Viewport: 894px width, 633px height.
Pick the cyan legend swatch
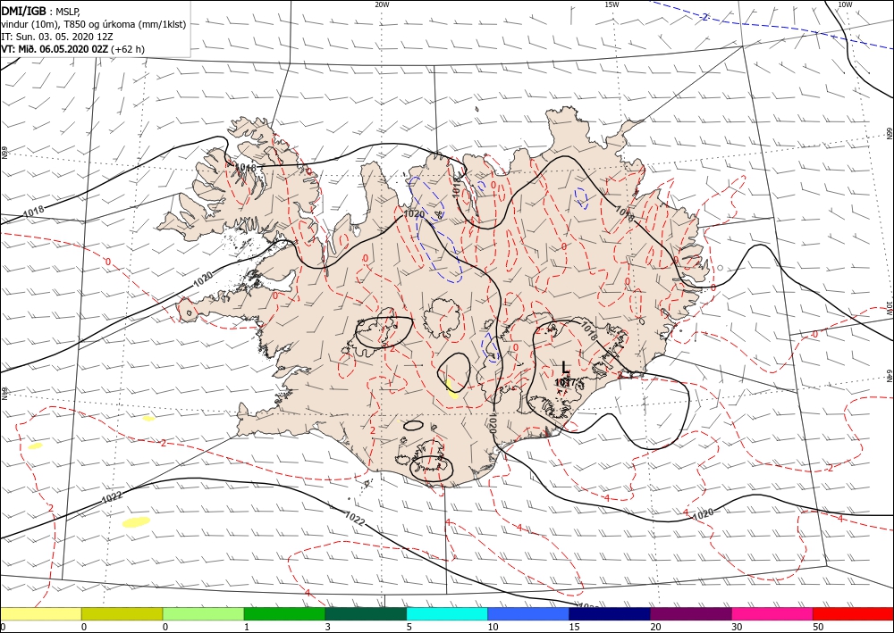point(447,613)
